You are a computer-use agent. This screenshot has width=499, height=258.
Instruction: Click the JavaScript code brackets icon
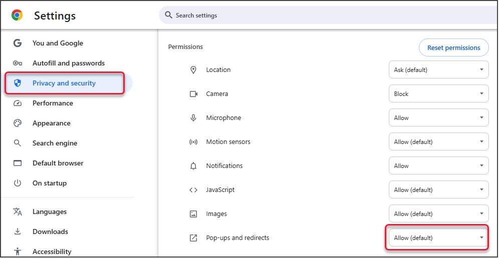tap(193, 190)
